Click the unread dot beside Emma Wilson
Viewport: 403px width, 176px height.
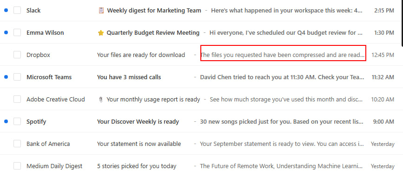tap(6, 32)
